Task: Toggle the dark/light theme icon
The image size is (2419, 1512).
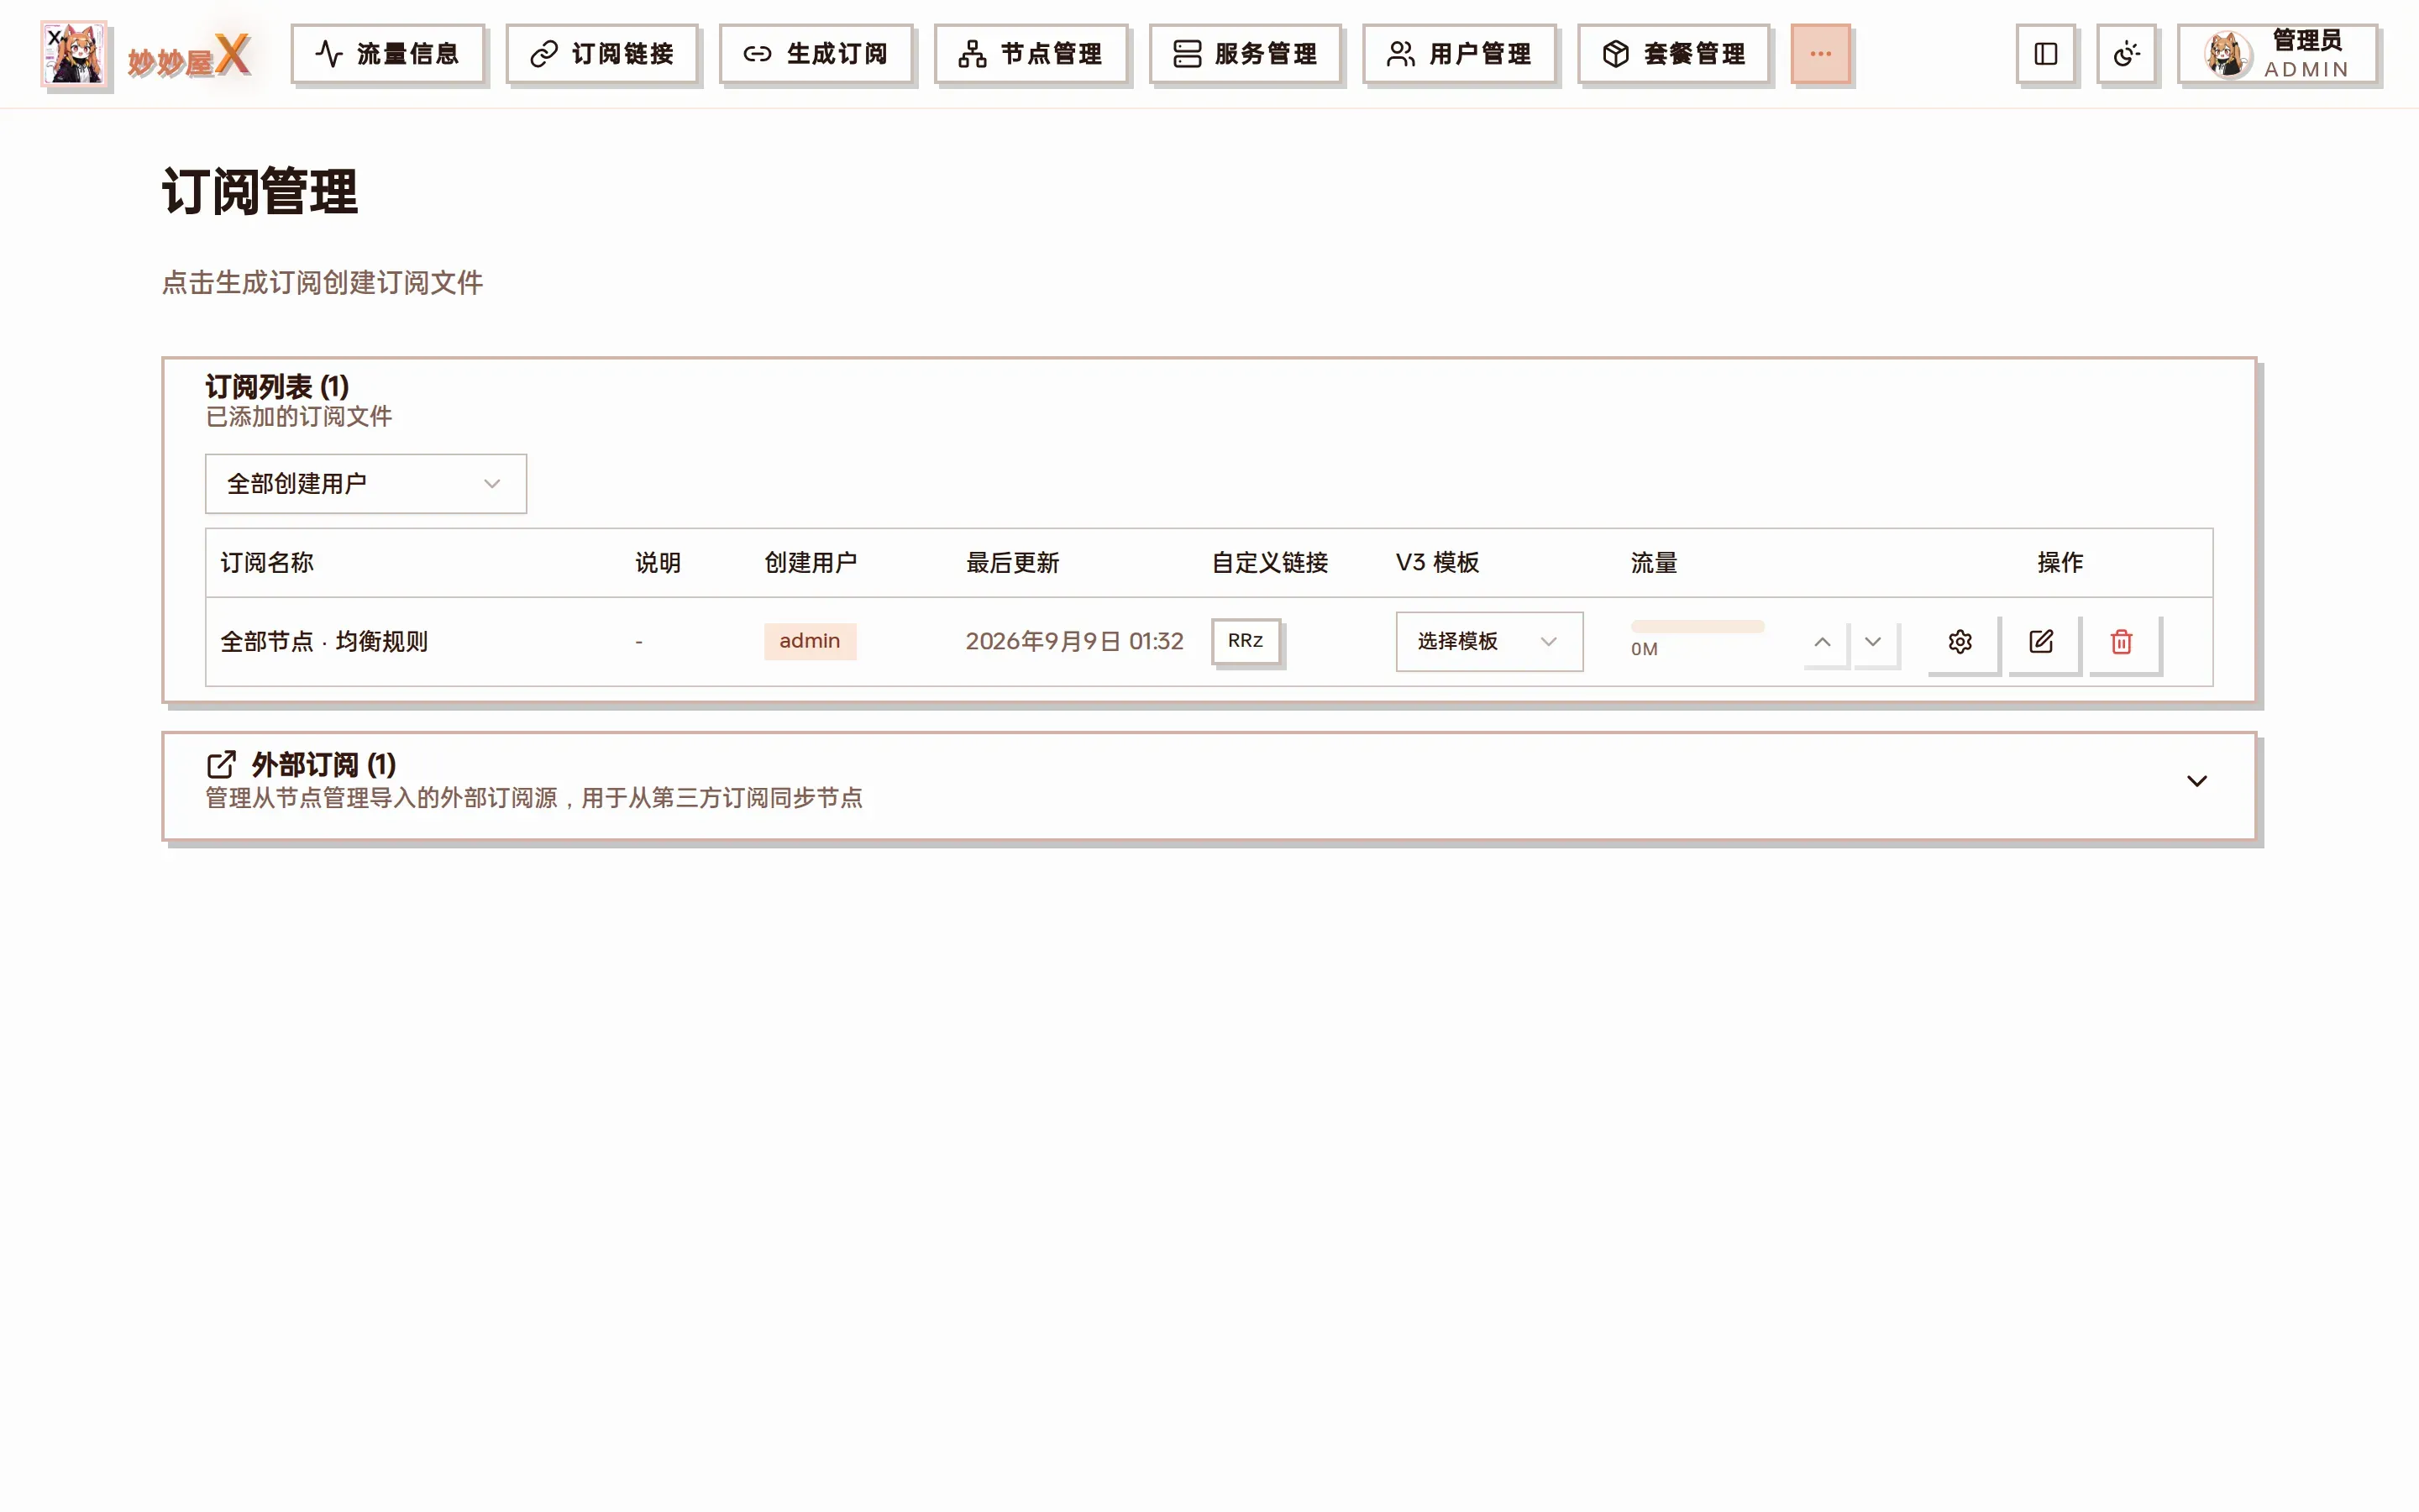Action: pyautogui.click(x=2126, y=54)
